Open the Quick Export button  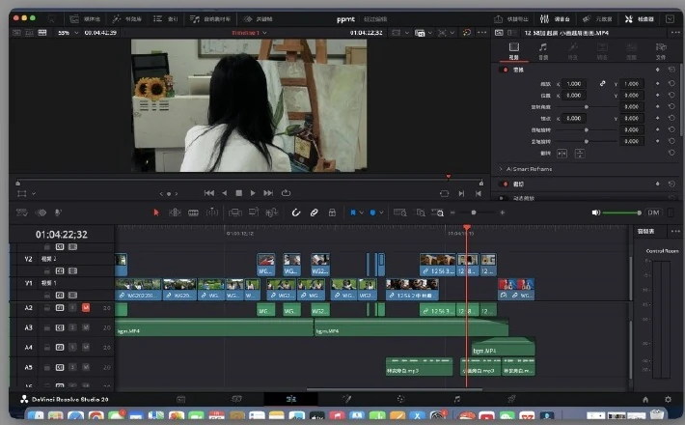511,18
